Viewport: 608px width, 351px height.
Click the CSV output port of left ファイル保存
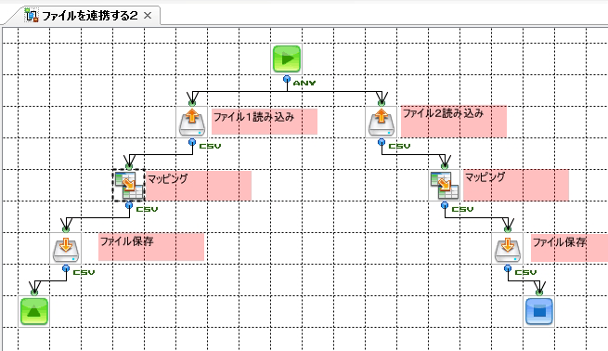[66, 268]
